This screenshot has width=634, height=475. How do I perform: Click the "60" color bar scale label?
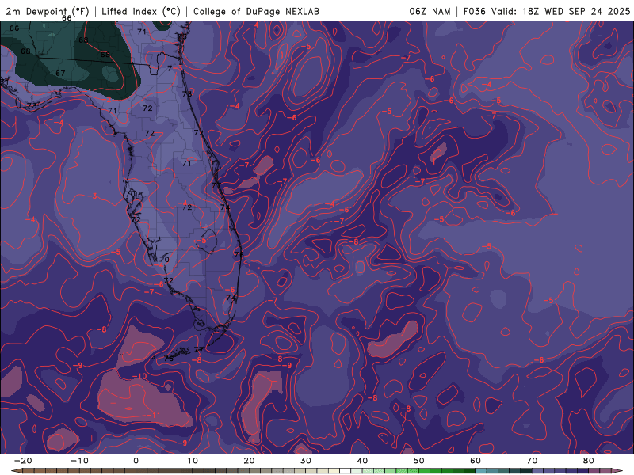475,461
